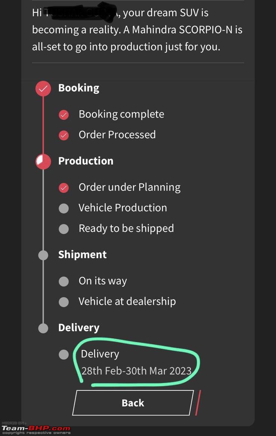The height and width of the screenshot is (436, 276).
Task: Click the Back button
Action: 133,403
